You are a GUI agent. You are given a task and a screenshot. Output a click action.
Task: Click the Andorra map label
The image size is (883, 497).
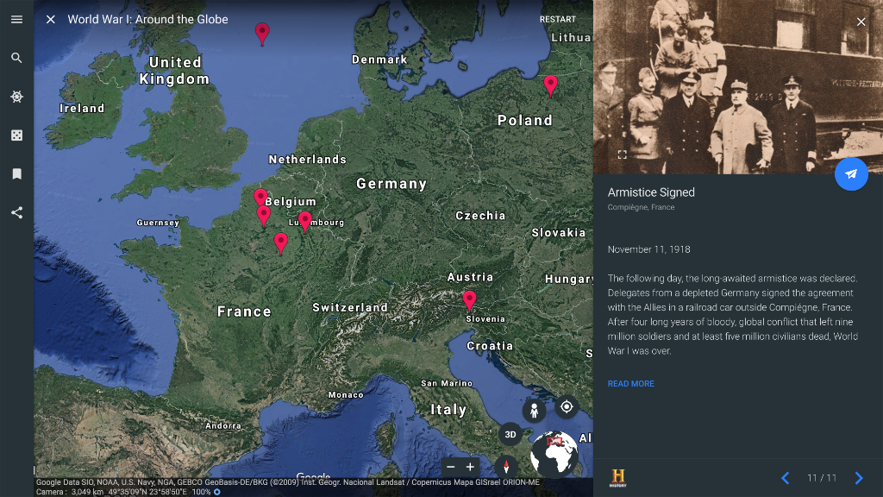[x=223, y=426]
